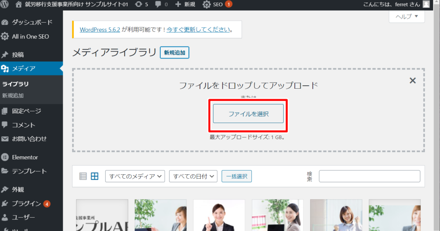Screen dimensions: 440x231
Task: Switch to list view icon
Action: (83, 176)
